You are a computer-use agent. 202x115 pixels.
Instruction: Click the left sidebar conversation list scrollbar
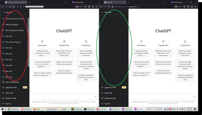point(29,42)
